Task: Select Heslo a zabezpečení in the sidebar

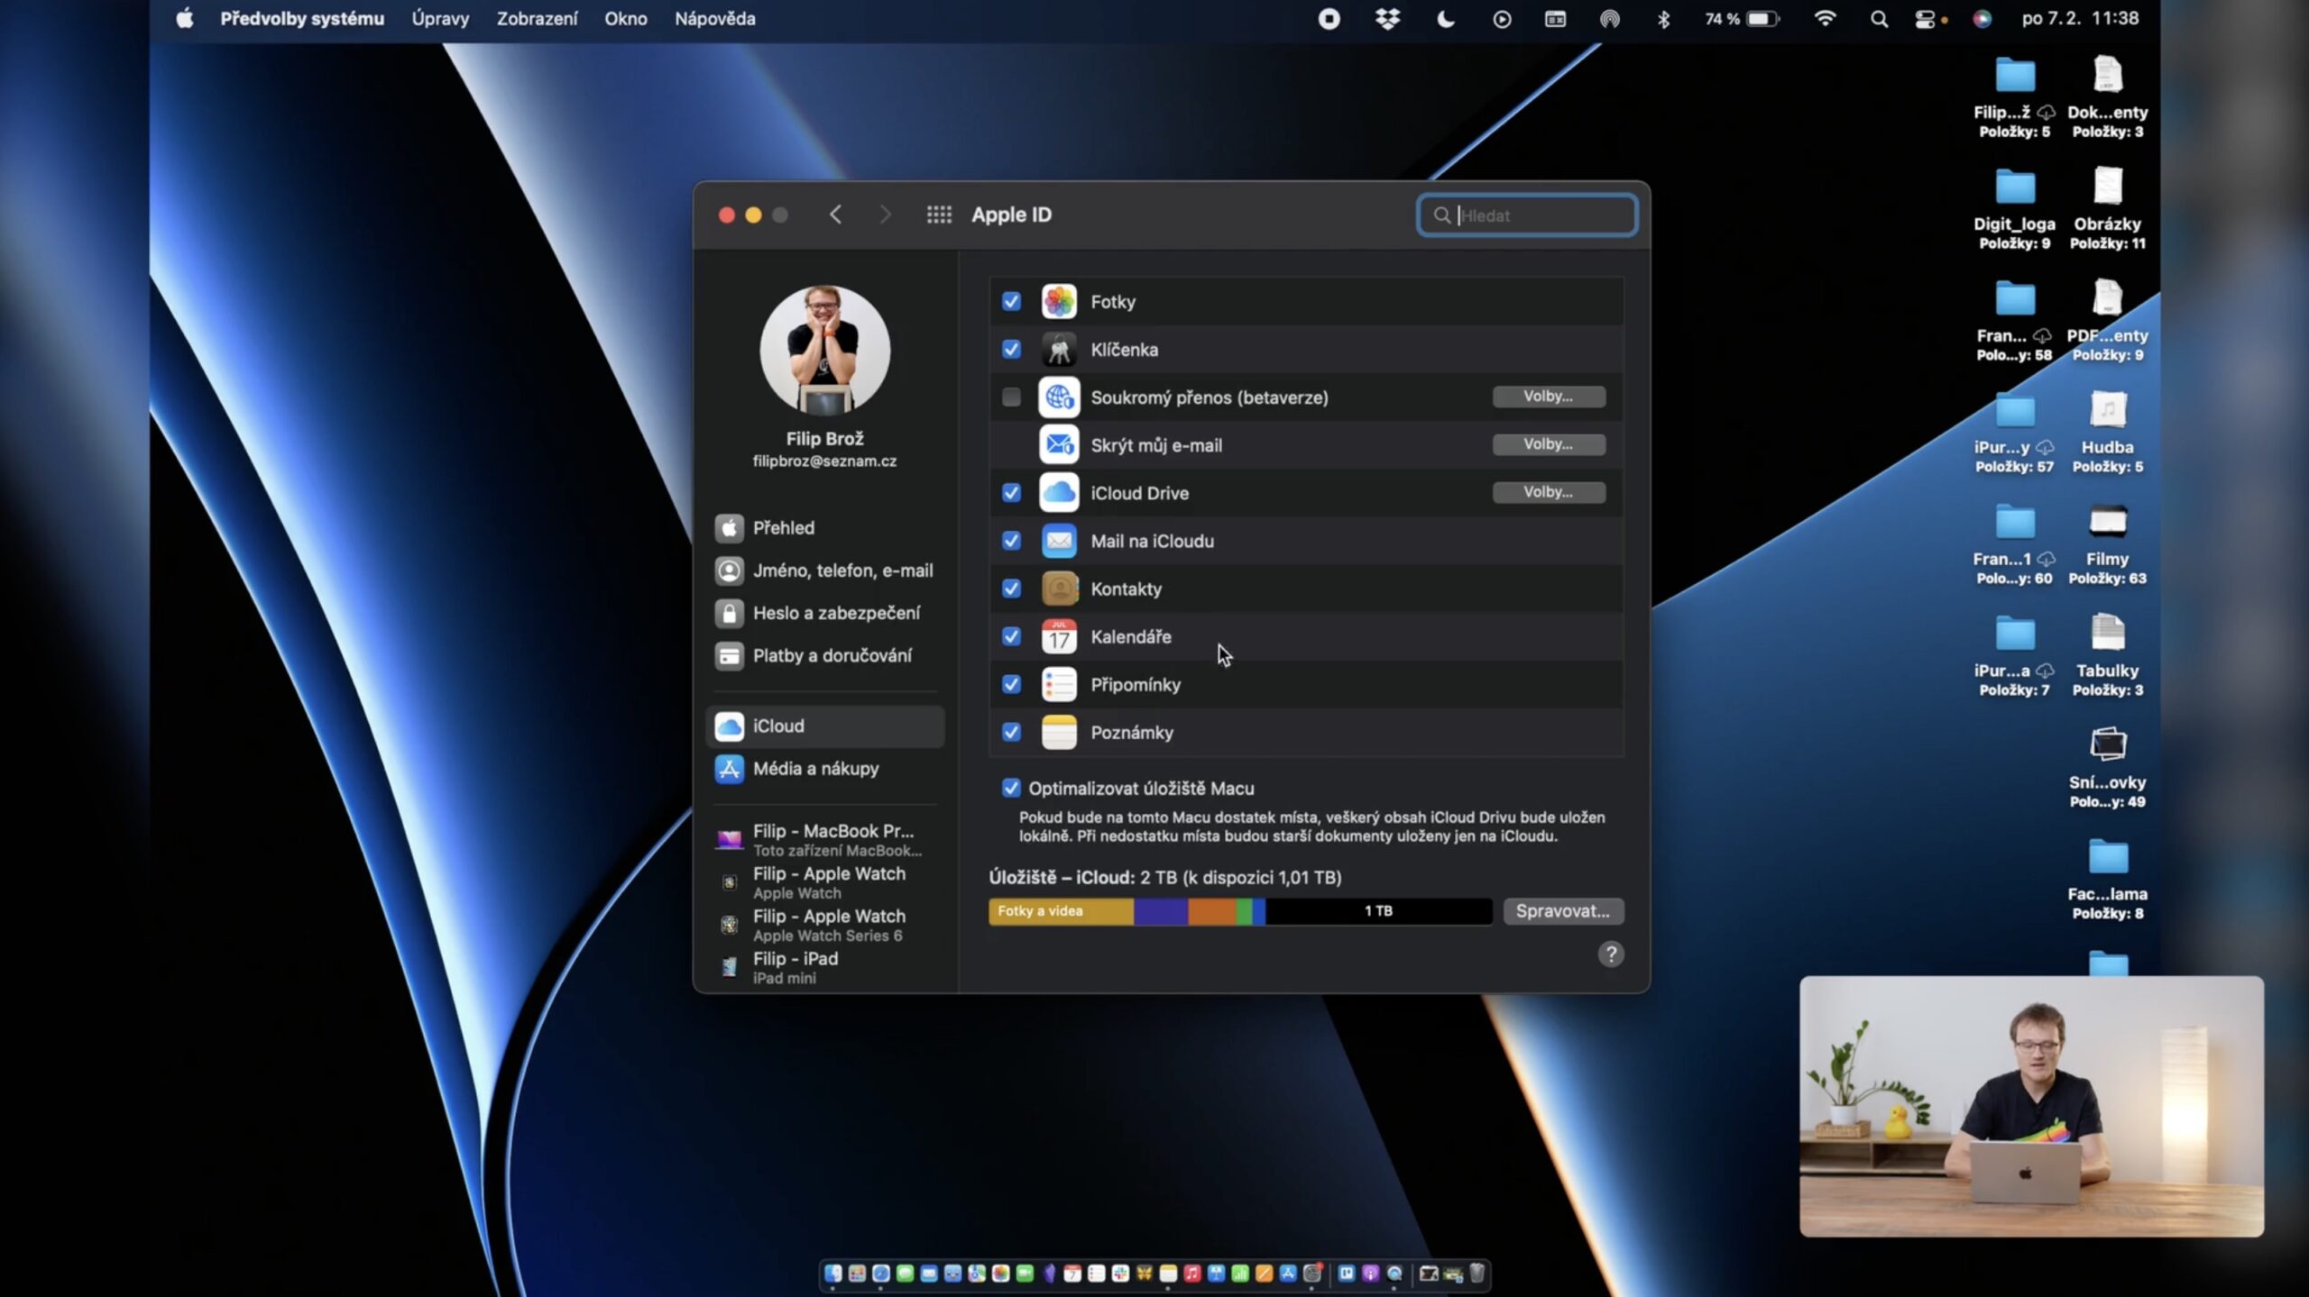Action: tap(835, 613)
